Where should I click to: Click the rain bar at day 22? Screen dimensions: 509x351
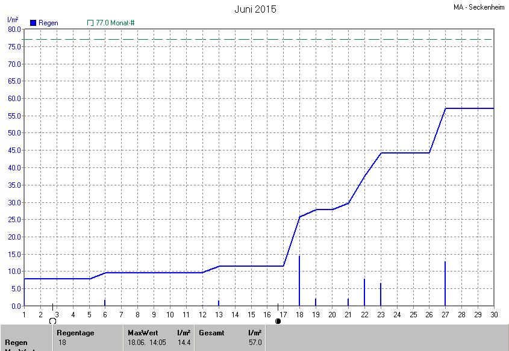point(364,292)
